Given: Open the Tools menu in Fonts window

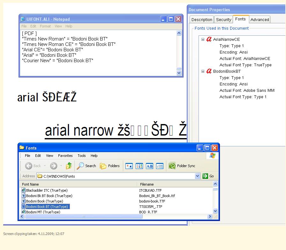Looking at the screenshot, I should point(81,156).
